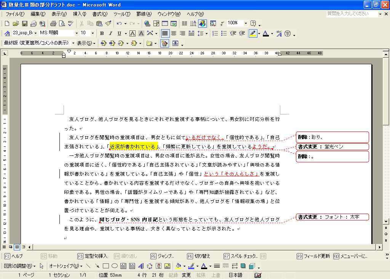Apply the yellow highlighter color
Screen dimensions: 390x279
[253, 33]
